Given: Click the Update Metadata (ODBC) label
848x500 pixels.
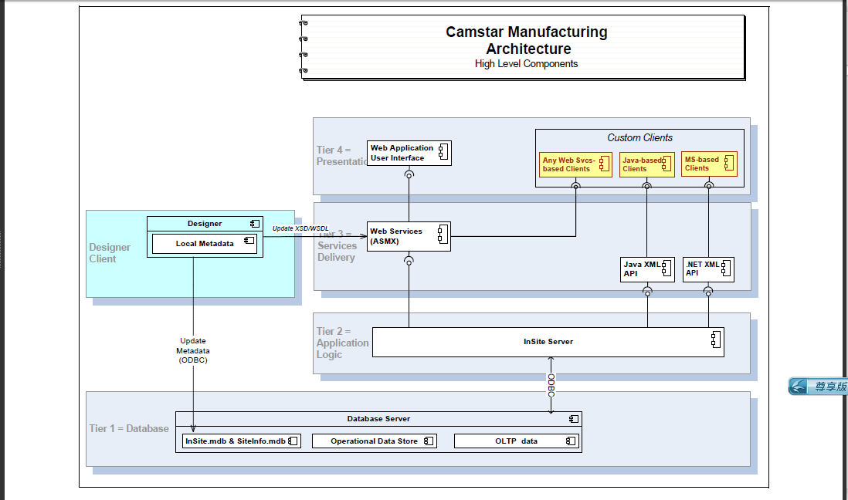Looking at the screenshot, I should point(193,350).
